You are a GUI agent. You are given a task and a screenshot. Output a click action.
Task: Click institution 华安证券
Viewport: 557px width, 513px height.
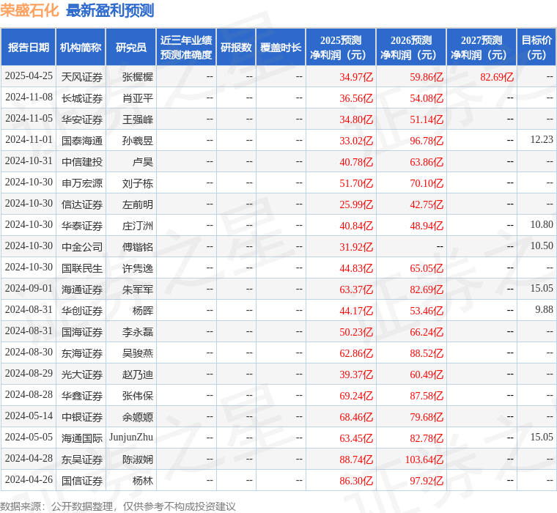82,119
